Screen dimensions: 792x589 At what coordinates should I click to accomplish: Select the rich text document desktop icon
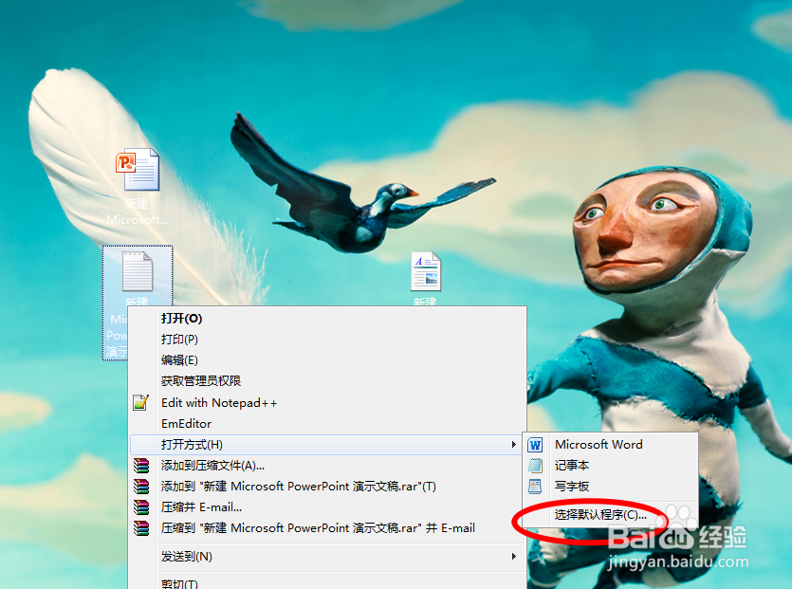(x=425, y=271)
